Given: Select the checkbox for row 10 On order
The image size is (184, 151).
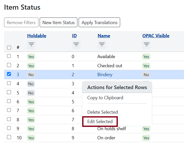Looking at the screenshot, I should click(x=9, y=137).
